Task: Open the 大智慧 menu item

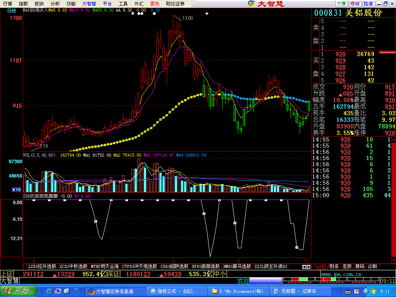Action: 89,3
